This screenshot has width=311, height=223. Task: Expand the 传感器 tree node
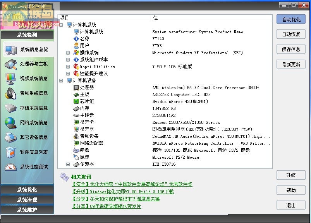(x=68, y=164)
